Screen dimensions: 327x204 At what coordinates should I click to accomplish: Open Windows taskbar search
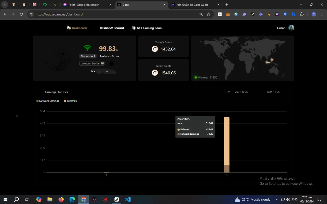click(16, 199)
